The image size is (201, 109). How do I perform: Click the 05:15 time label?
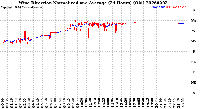tap(42, 103)
